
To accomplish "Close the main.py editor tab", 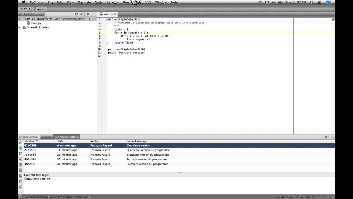I will click(115, 14).
